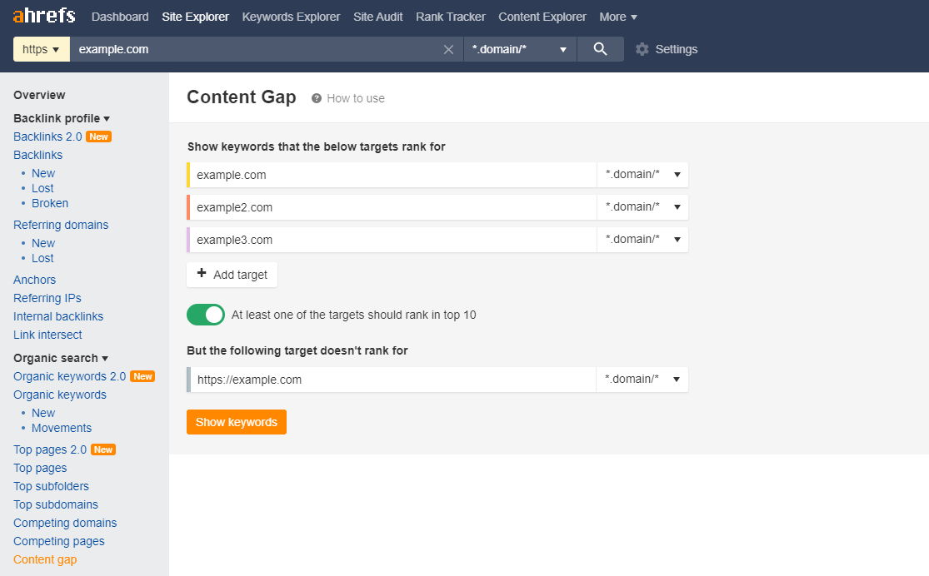Image resolution: width=929 pixels, height=576 pixels.
Task: Open the *.domain/* dropdown for example2.com
Action: click(642, 206)
